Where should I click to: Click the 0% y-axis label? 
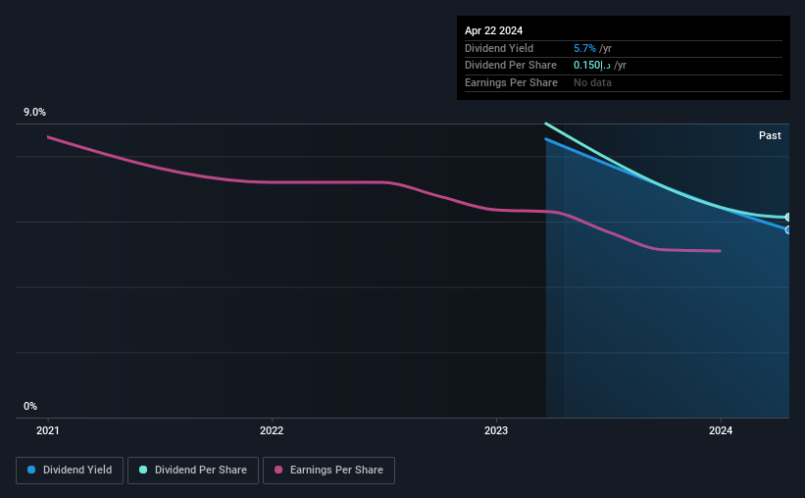(30, 406)
